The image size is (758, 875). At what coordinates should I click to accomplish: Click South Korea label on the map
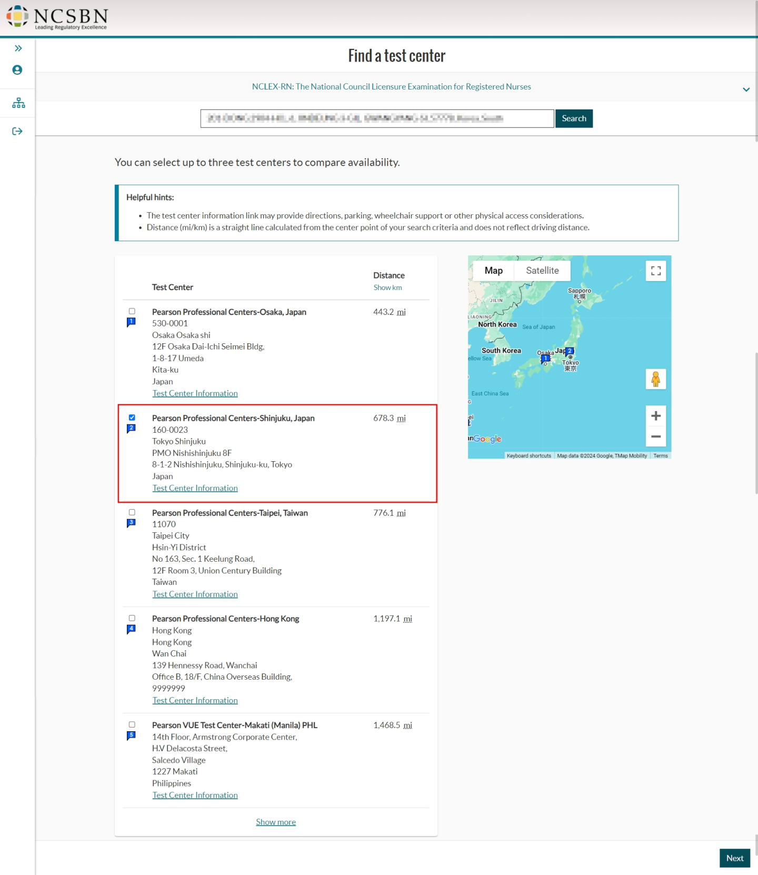pyautogui.click(x=501, y=351)
